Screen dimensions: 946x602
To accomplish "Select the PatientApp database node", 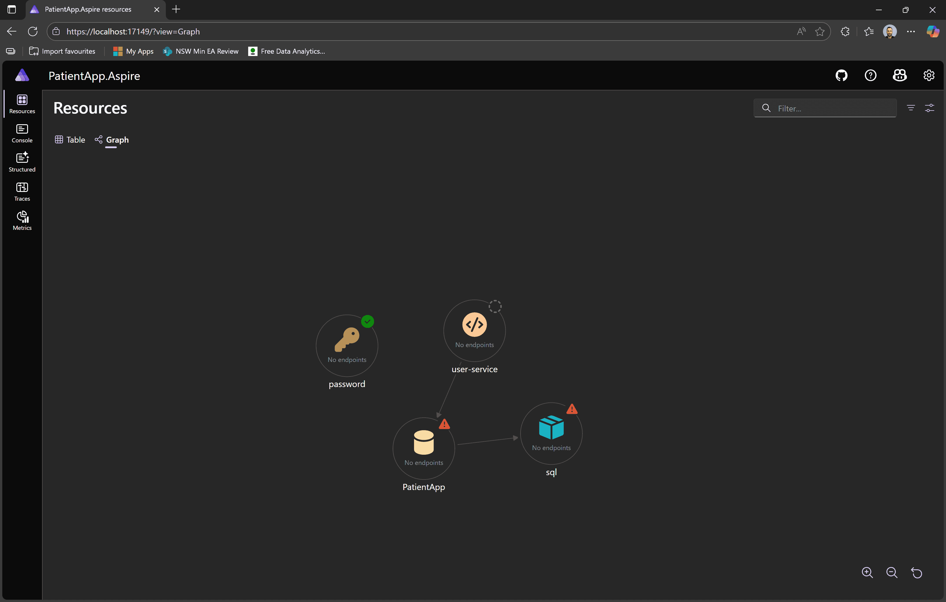I will coord(423,448).
